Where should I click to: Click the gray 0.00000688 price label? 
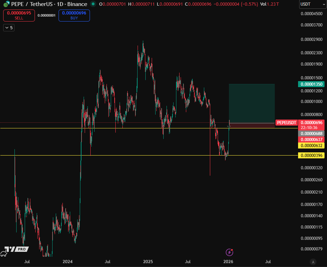coord(311,133)
